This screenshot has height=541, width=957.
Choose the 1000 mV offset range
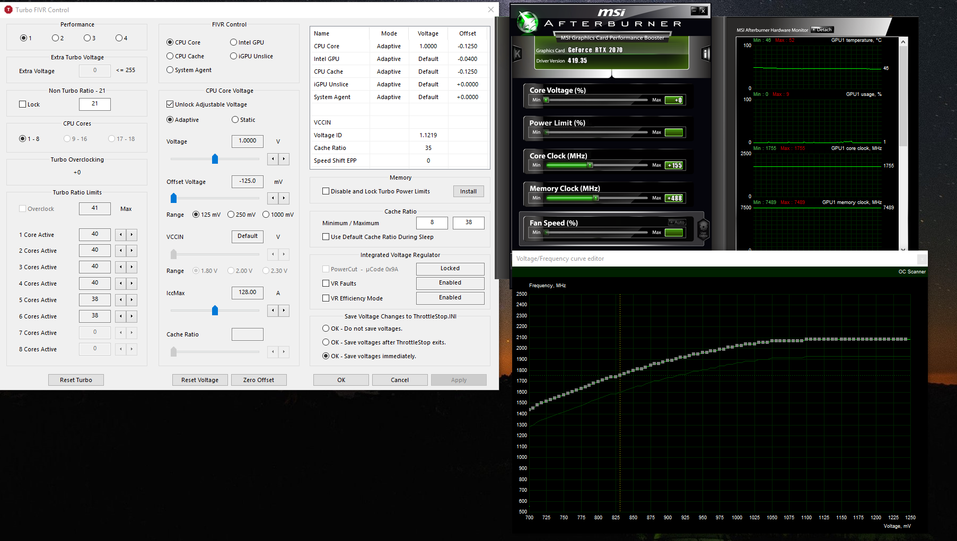[x=278, y=215]
